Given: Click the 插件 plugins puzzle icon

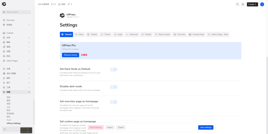Looking at the screenshot, I should [x=4, y=78].
